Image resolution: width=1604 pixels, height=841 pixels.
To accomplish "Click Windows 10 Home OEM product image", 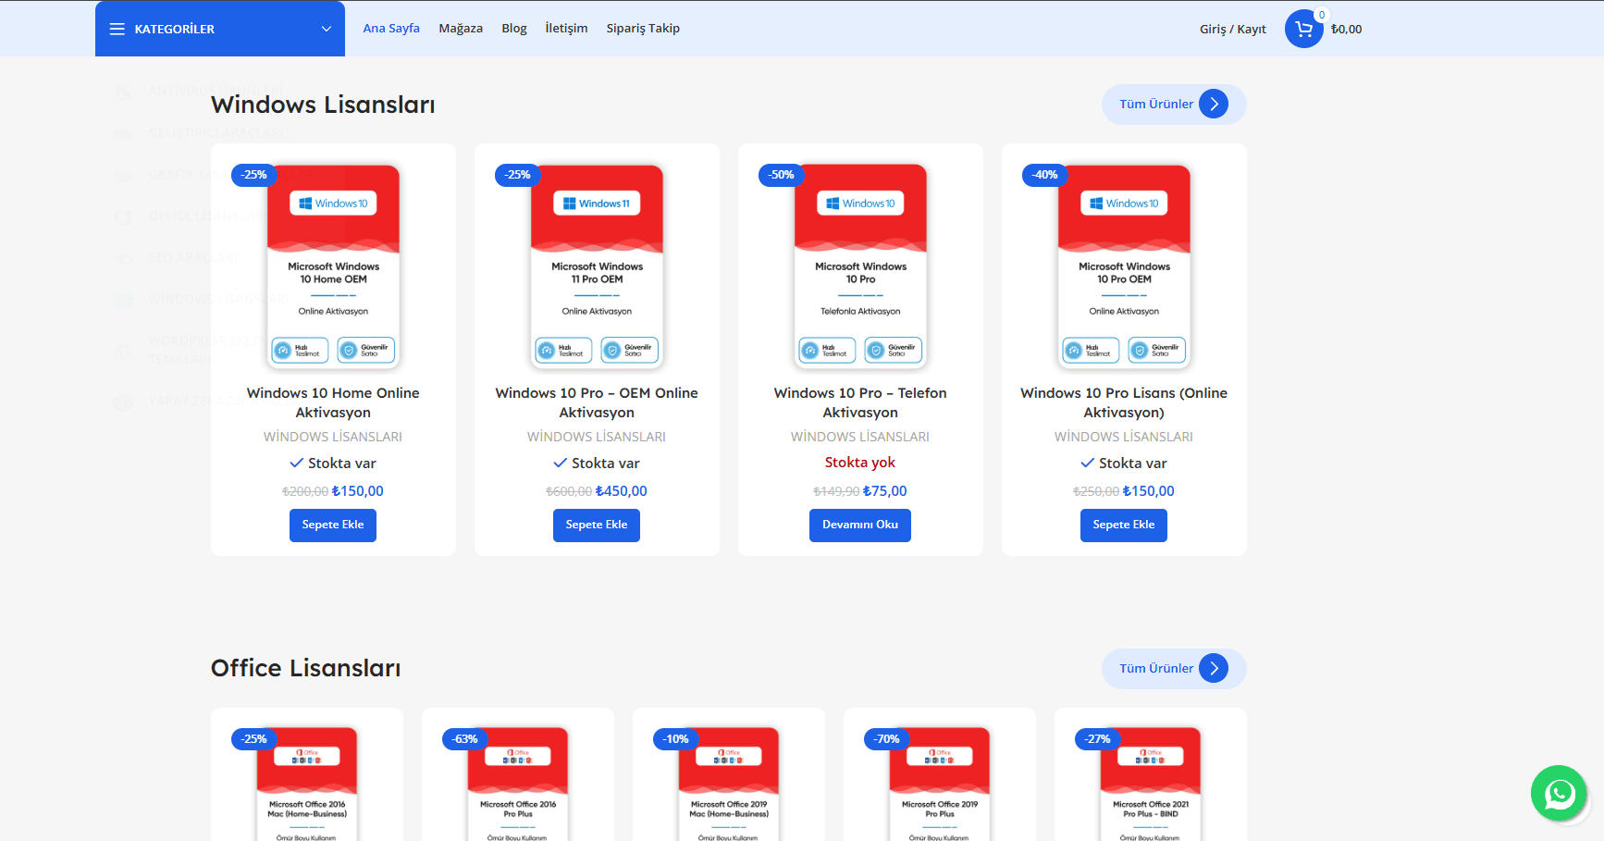I will point(333,266).
